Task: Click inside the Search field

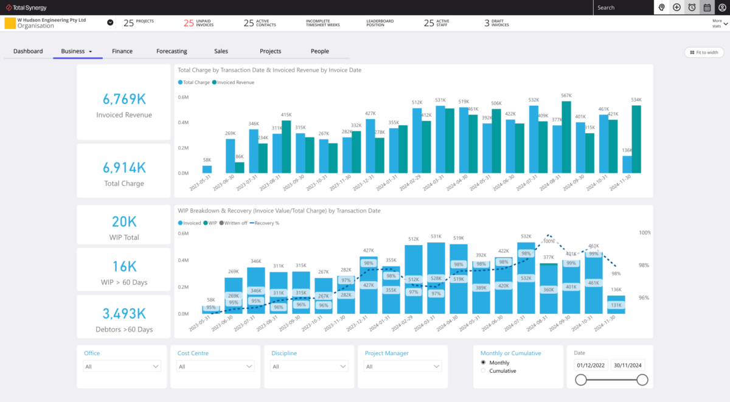Action: click(x=624, y=7)
